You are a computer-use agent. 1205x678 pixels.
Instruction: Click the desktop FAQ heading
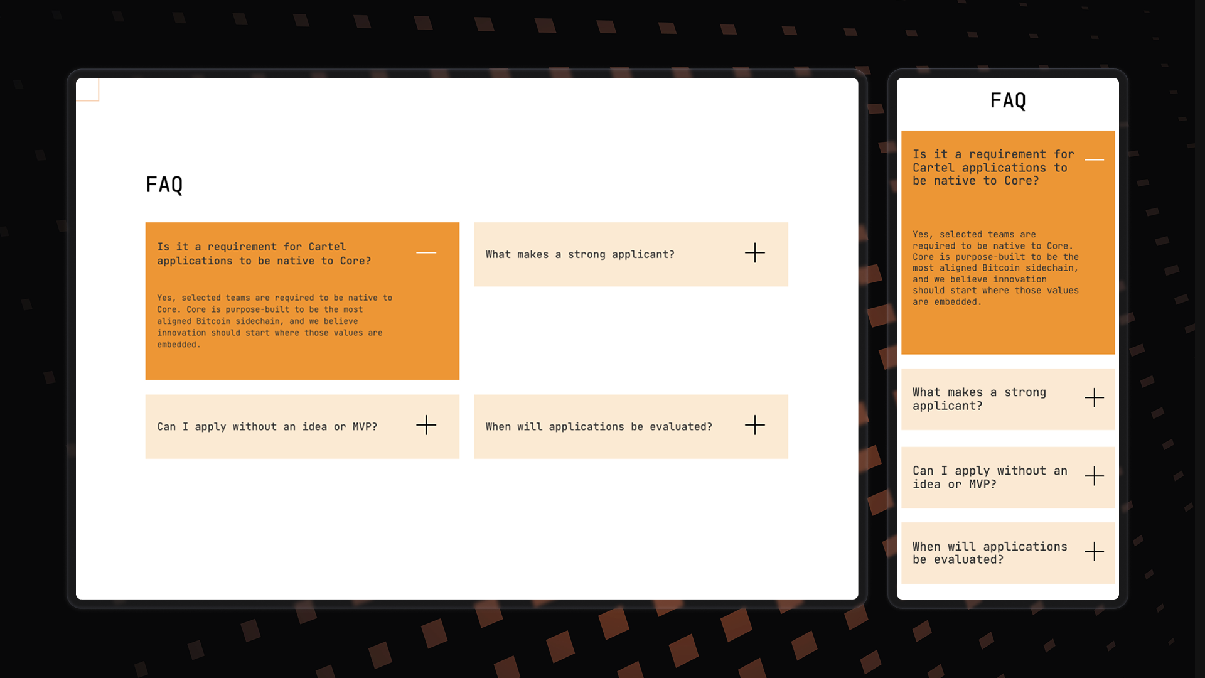[x=164, y=185]
